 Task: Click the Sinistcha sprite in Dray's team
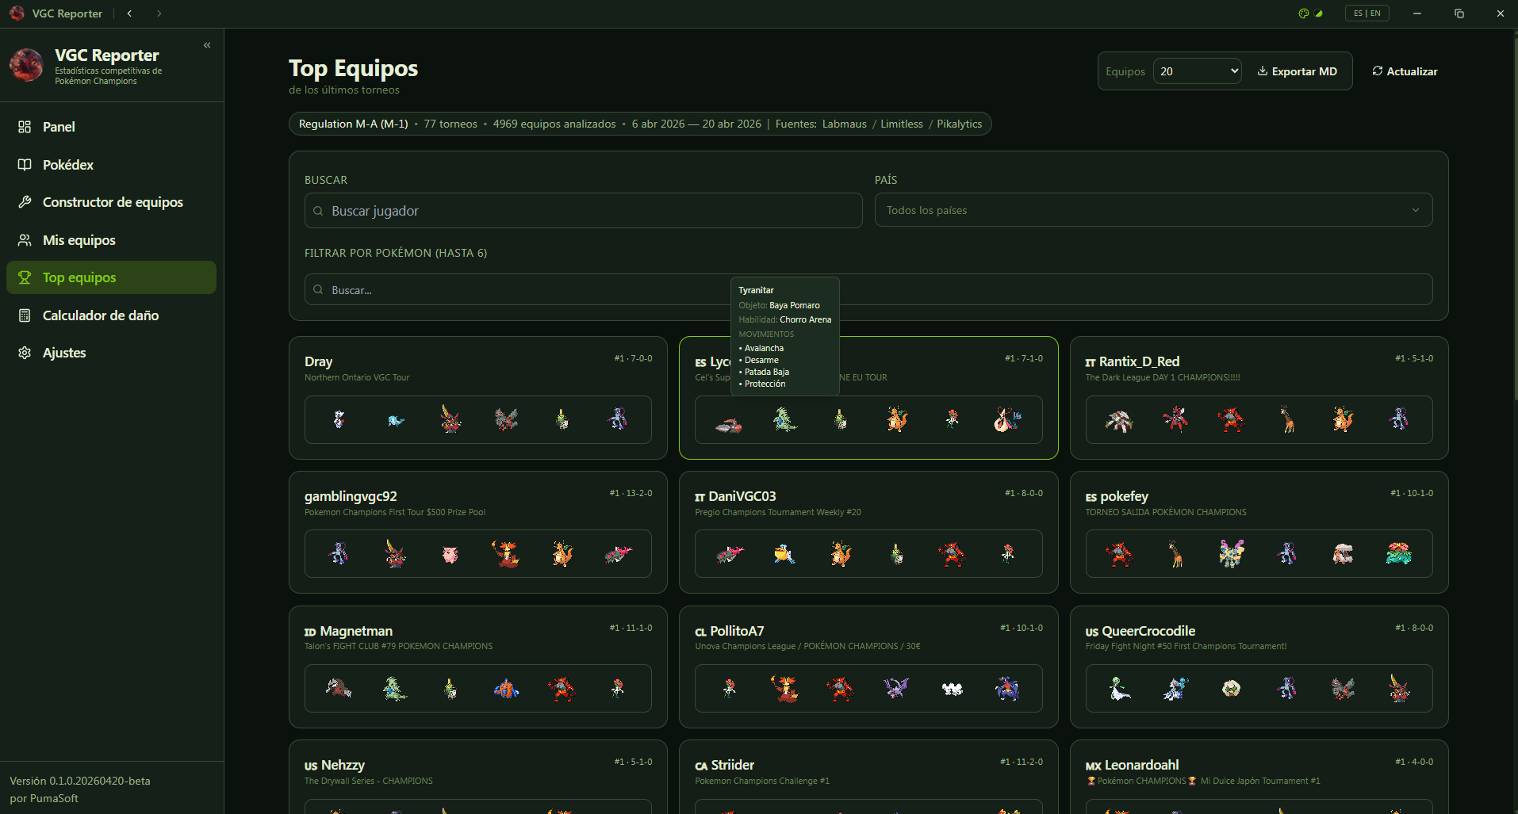pyautogui.click(x=562, y=419)
